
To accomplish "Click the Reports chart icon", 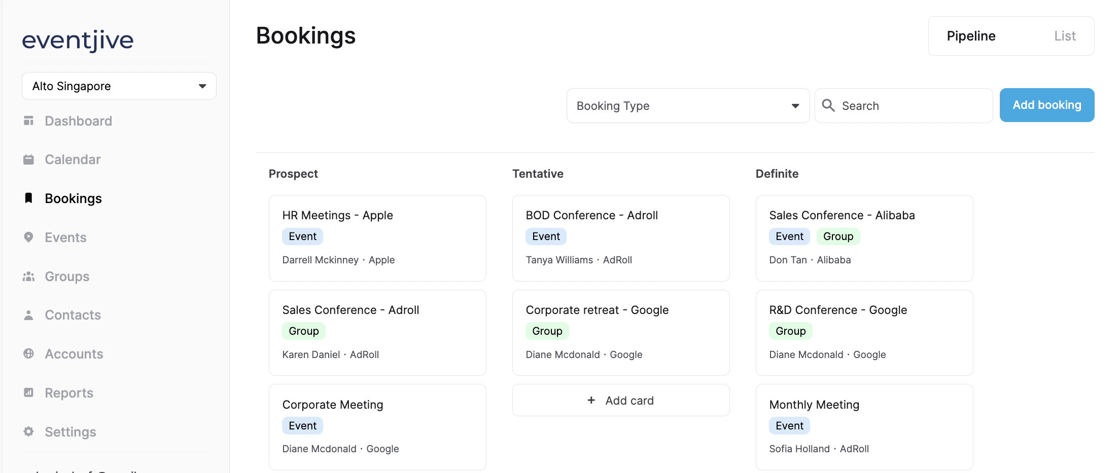I will tap(29, 392).
